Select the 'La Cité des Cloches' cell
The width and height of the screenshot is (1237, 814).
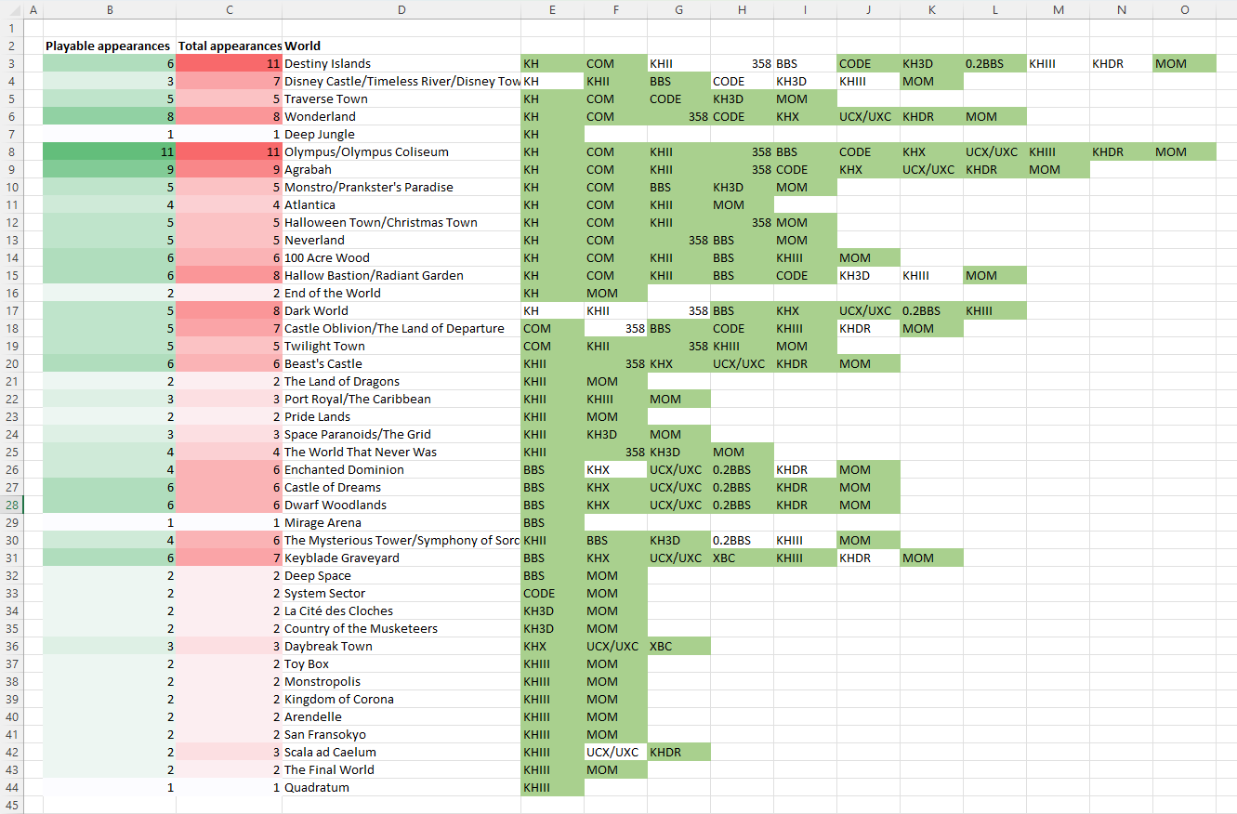pyautogui.click(x=401, y=610)
